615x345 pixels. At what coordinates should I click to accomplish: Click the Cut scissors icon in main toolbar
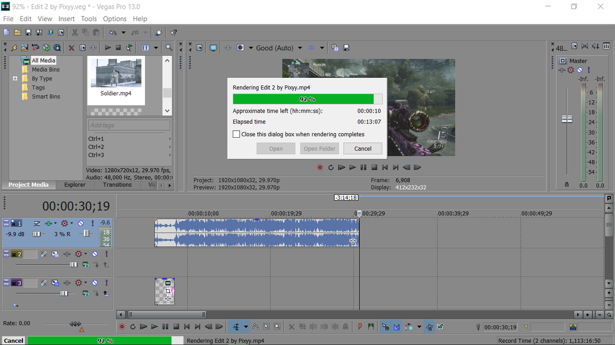tap(75, 32)
